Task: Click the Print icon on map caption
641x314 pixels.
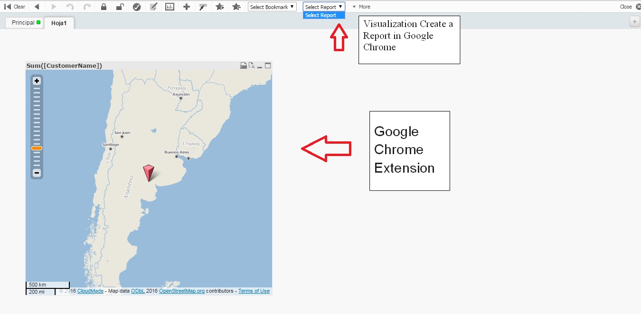Action: 244,65
